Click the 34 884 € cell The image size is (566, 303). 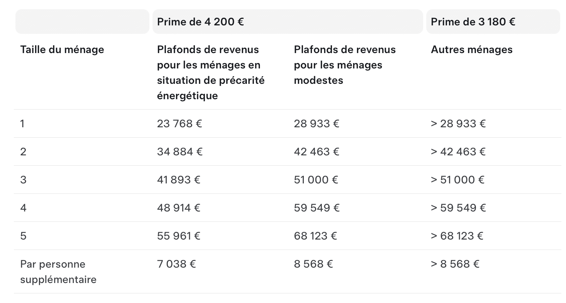tap(180, 151)
